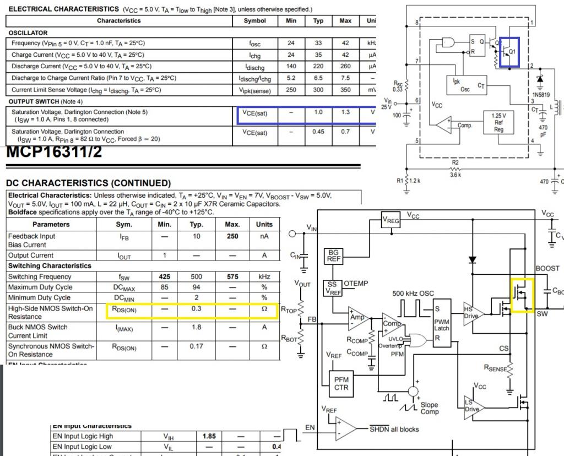Click the ELECTRICAL CHARACTERISTICS heading
Screen dimensions: 564x456
click(x=64, y=9)
